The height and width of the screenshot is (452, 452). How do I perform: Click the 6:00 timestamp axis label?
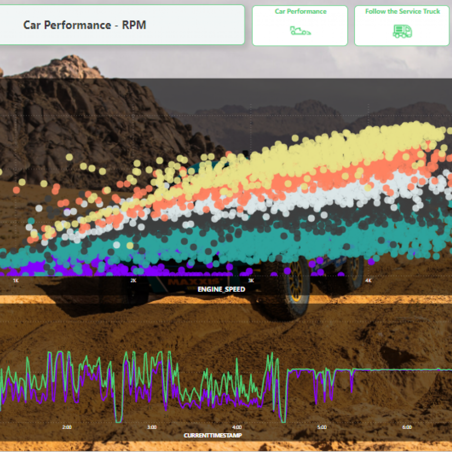(407, 428)
